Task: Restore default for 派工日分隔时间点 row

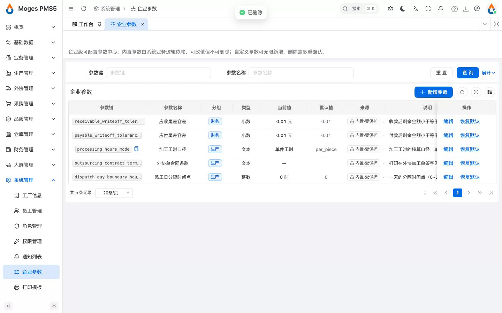Action: coord(470,177)
